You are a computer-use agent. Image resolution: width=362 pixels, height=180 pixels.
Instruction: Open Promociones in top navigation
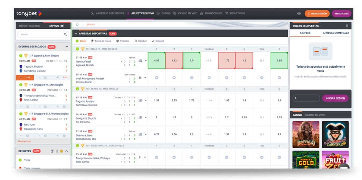211,14
